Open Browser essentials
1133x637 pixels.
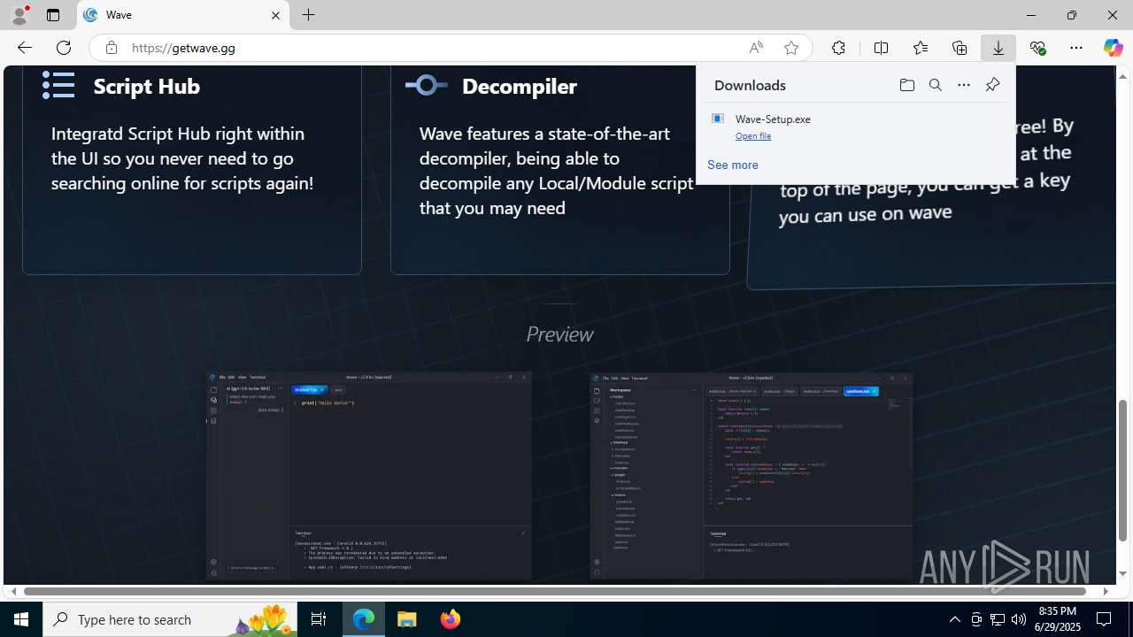(1037, 48)
